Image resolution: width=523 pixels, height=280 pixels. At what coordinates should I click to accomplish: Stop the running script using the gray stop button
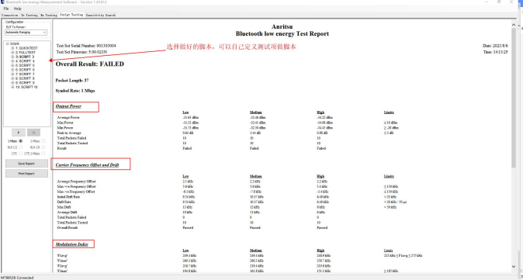33,133
